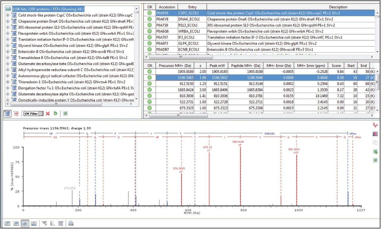Toggle the OK Filter switch
This screenshot has width=381, height=229.
[x=33, y=113]
